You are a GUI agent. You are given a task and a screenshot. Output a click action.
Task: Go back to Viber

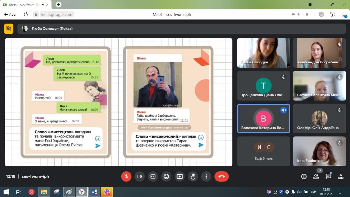click(x=11, y=14)
